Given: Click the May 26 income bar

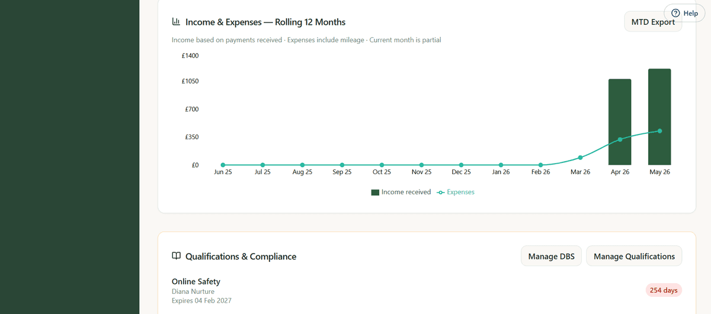Looking at the screenshot, I should pos(659,117).
